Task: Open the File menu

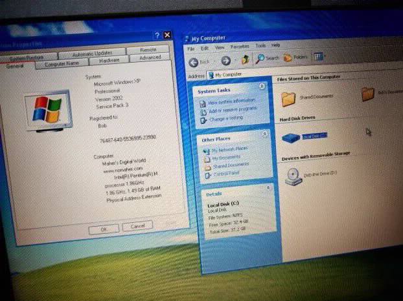Action: coord(190,49)
